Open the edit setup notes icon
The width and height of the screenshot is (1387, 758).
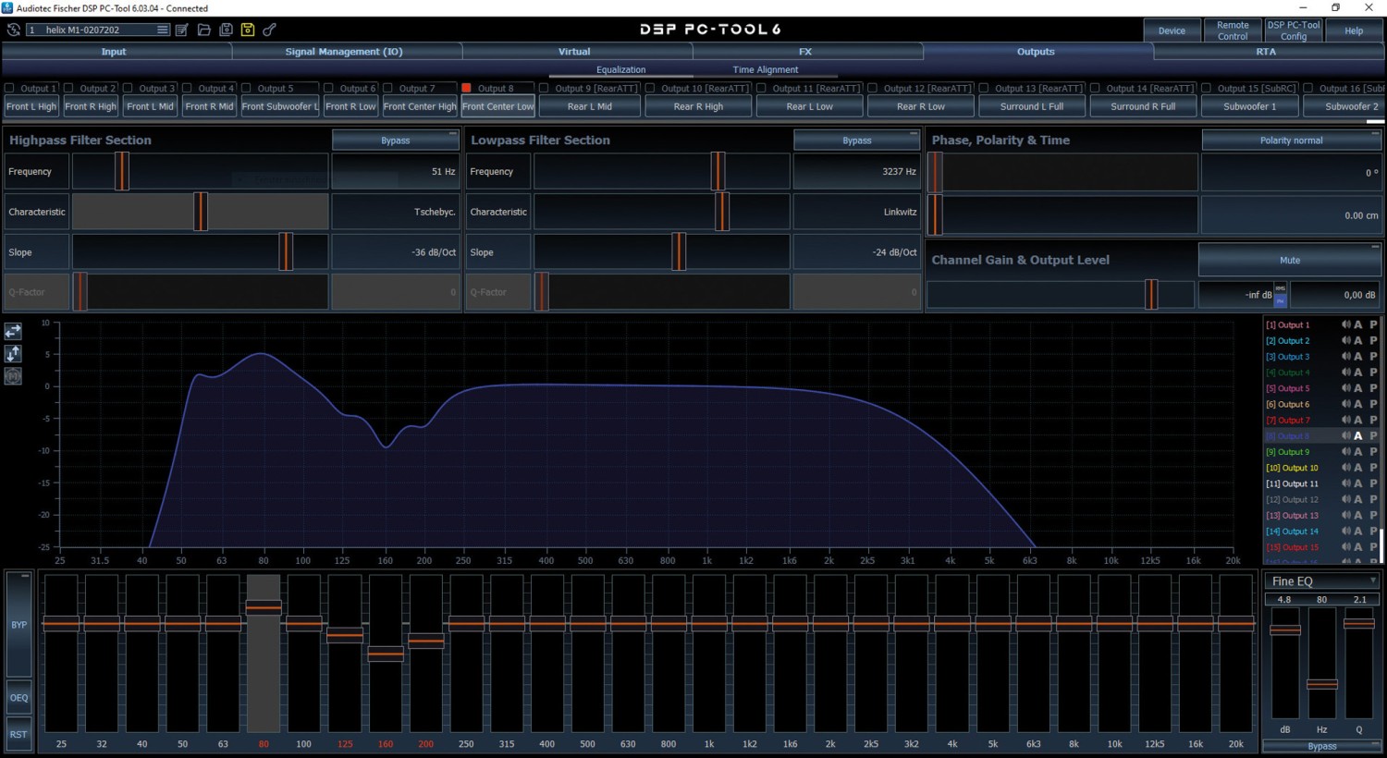pyautogui.click(x=182, y=30)
